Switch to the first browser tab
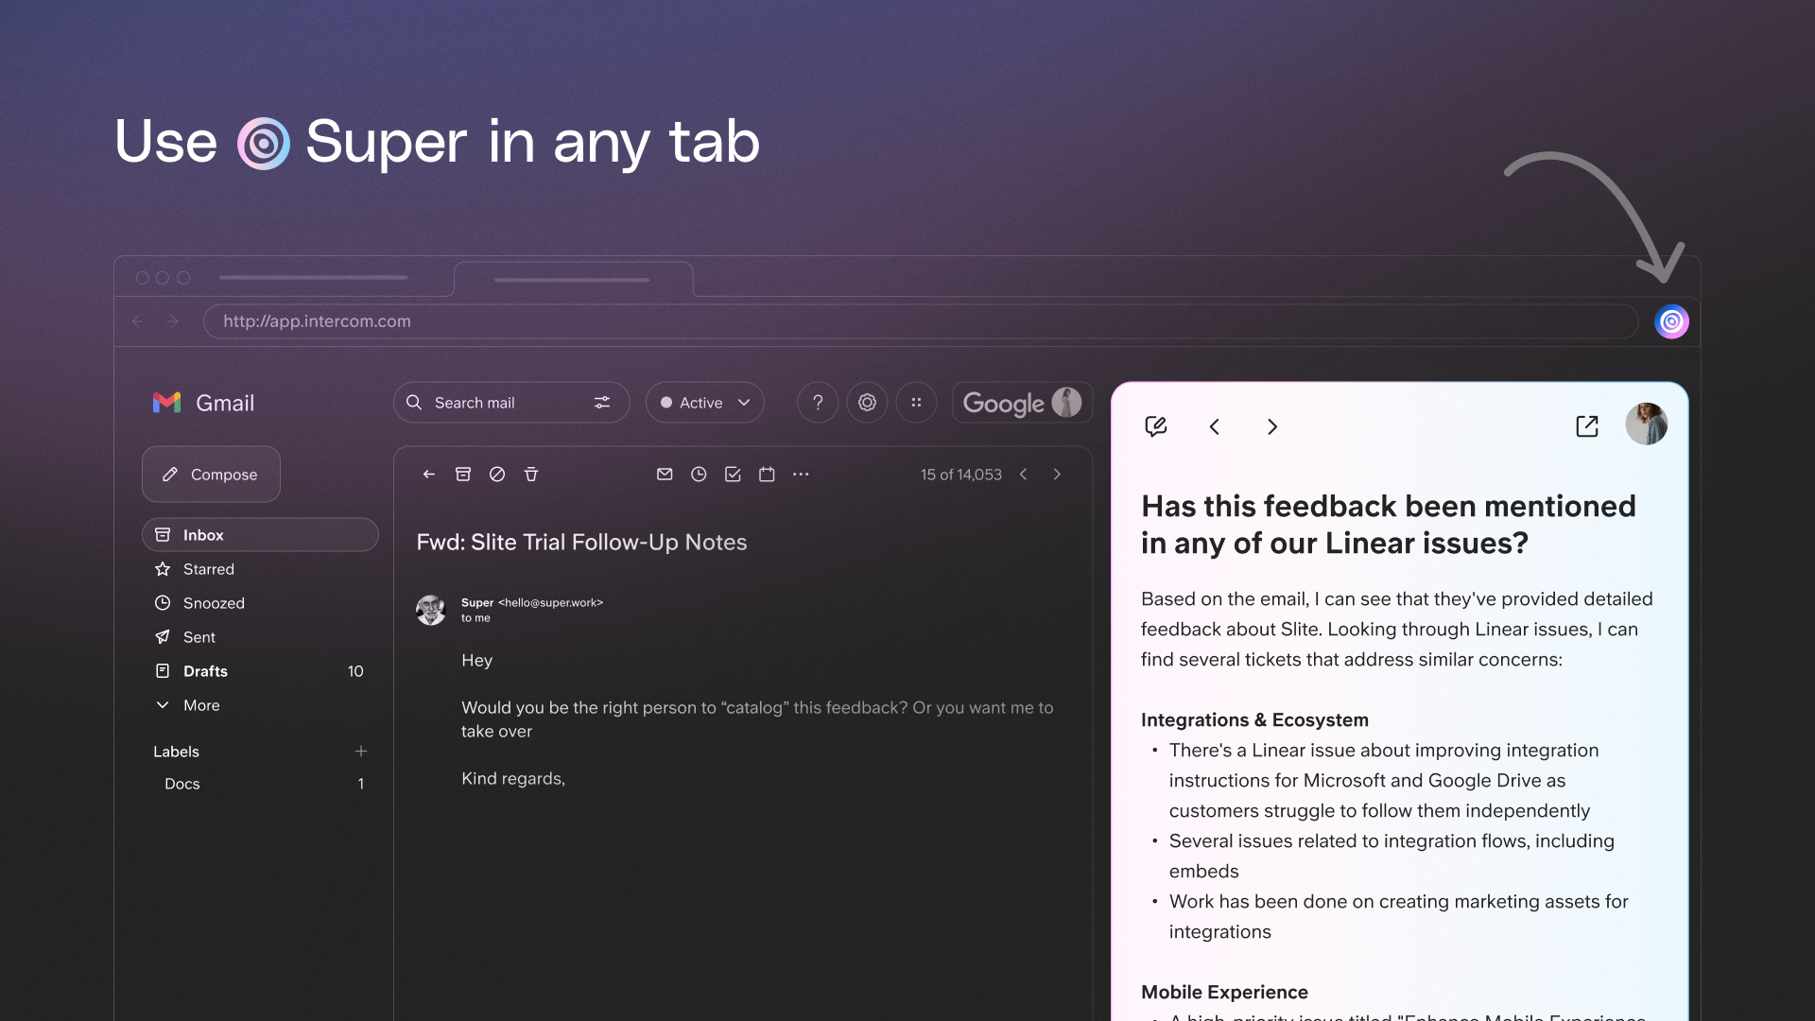1815x1021 pixels. point(313,278)
